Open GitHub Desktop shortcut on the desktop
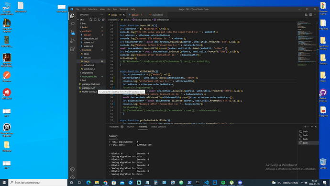 [323, 95]
